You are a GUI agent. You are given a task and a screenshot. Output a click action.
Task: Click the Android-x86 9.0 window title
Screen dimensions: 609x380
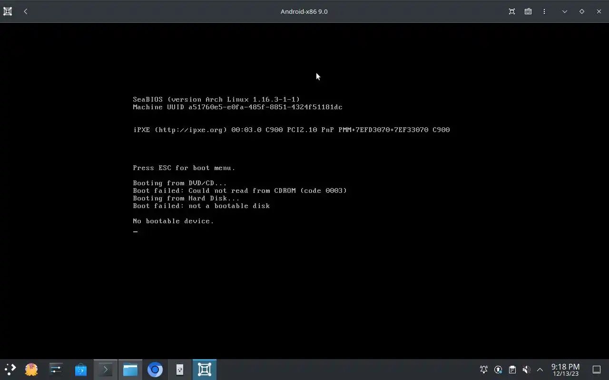[x=304, y=11]
